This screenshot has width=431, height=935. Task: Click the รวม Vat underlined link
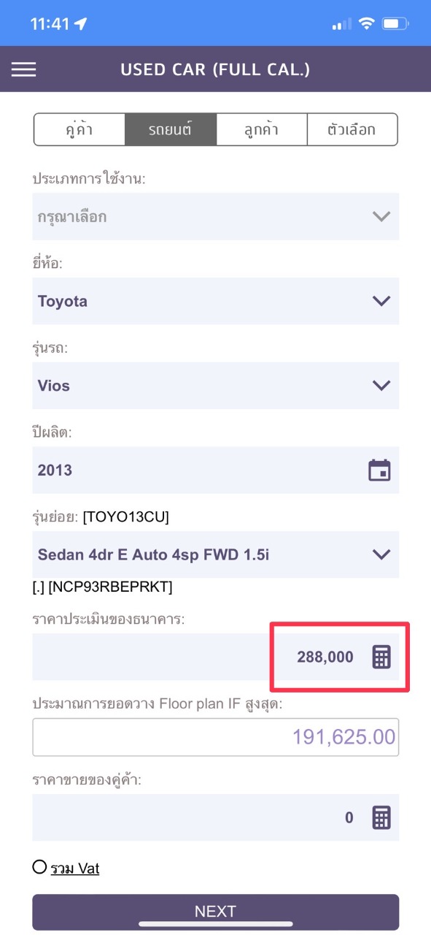tap(74, 868)
